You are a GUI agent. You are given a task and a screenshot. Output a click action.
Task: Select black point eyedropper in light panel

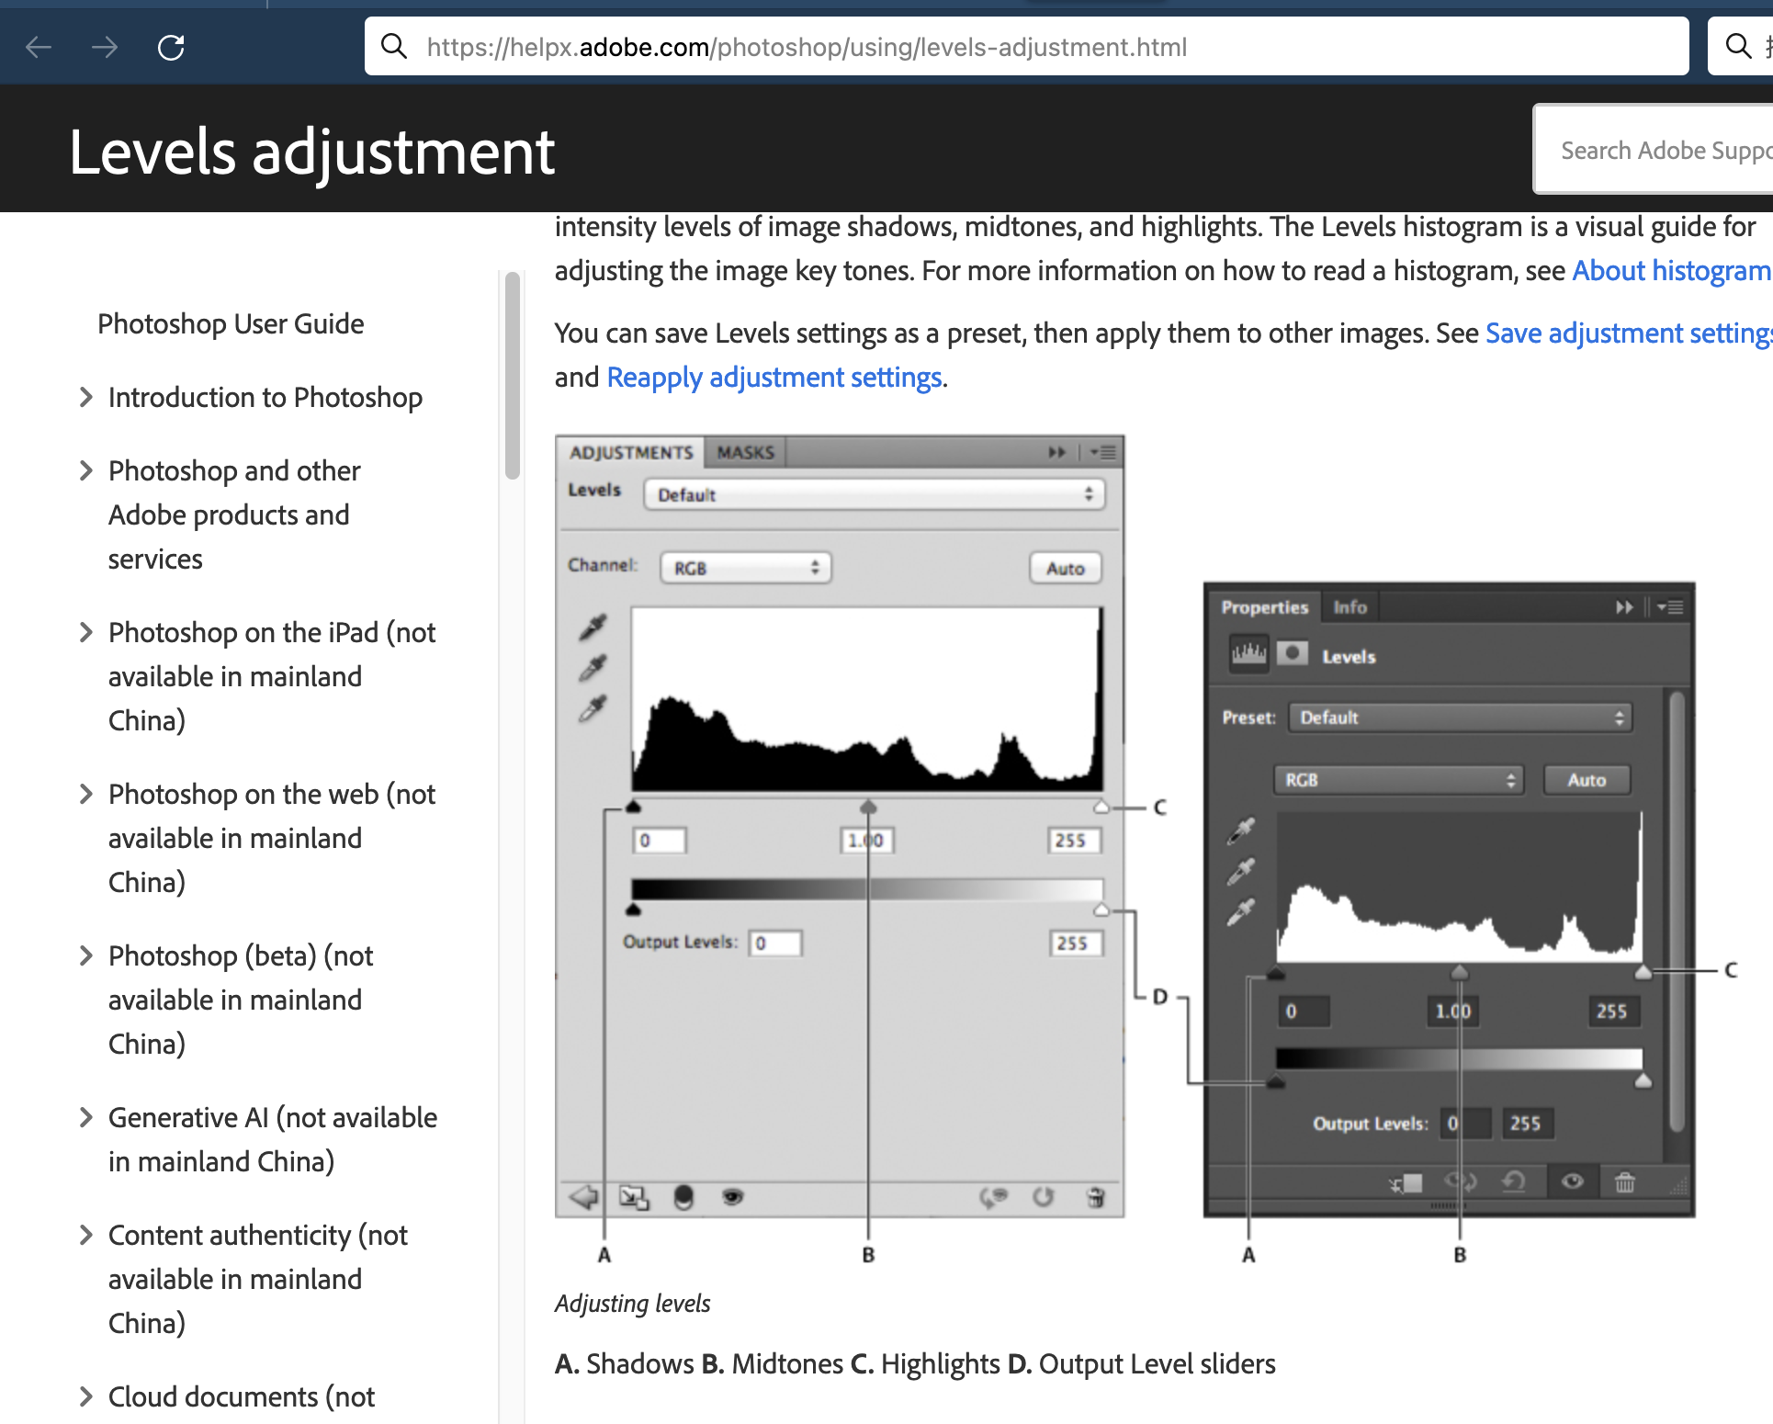click(x=593, y=627)
